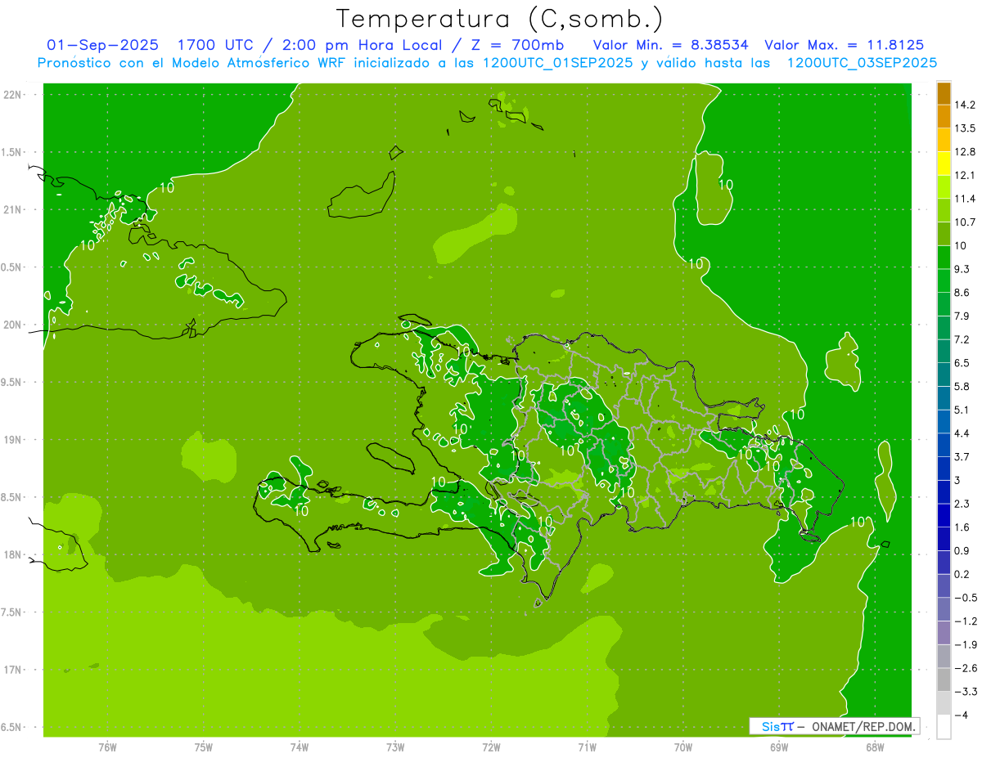Click the 14.2 colorbar value
The width and height of the screenshot is (982, 758).
pos(964,105)
